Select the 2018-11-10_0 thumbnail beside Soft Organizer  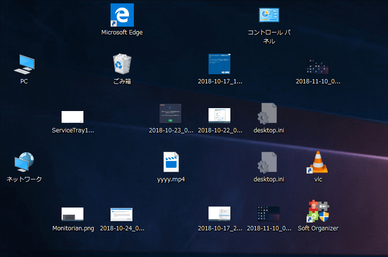tap(269, 214)
